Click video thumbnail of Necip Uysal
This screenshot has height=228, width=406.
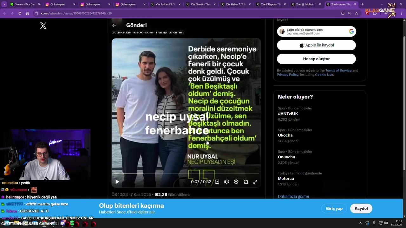point(186,113)
